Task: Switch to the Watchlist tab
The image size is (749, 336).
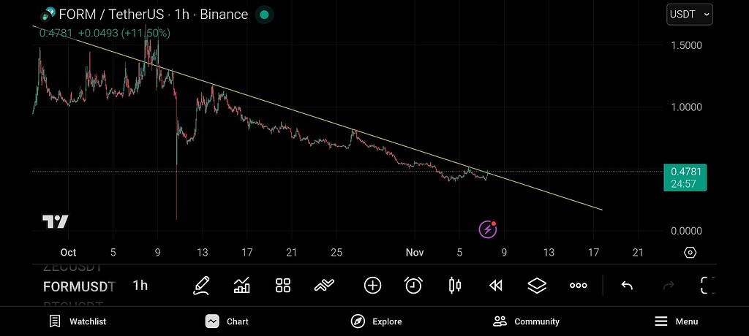Action: pos(78,321)
